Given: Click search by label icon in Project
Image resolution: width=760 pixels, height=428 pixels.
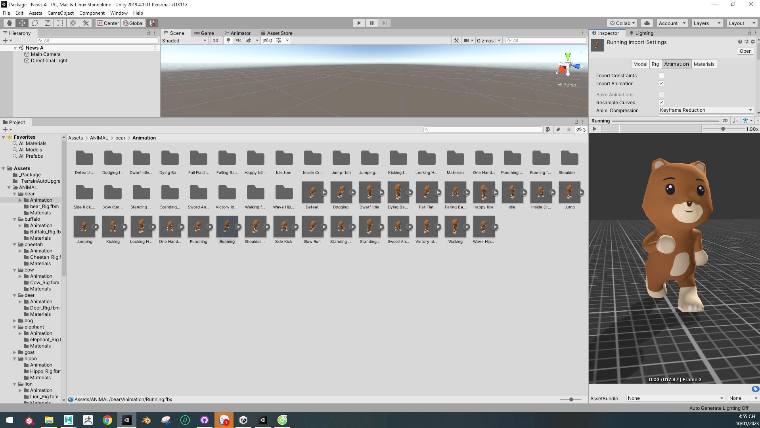Looking at the screenshot, I should [558, 130].
